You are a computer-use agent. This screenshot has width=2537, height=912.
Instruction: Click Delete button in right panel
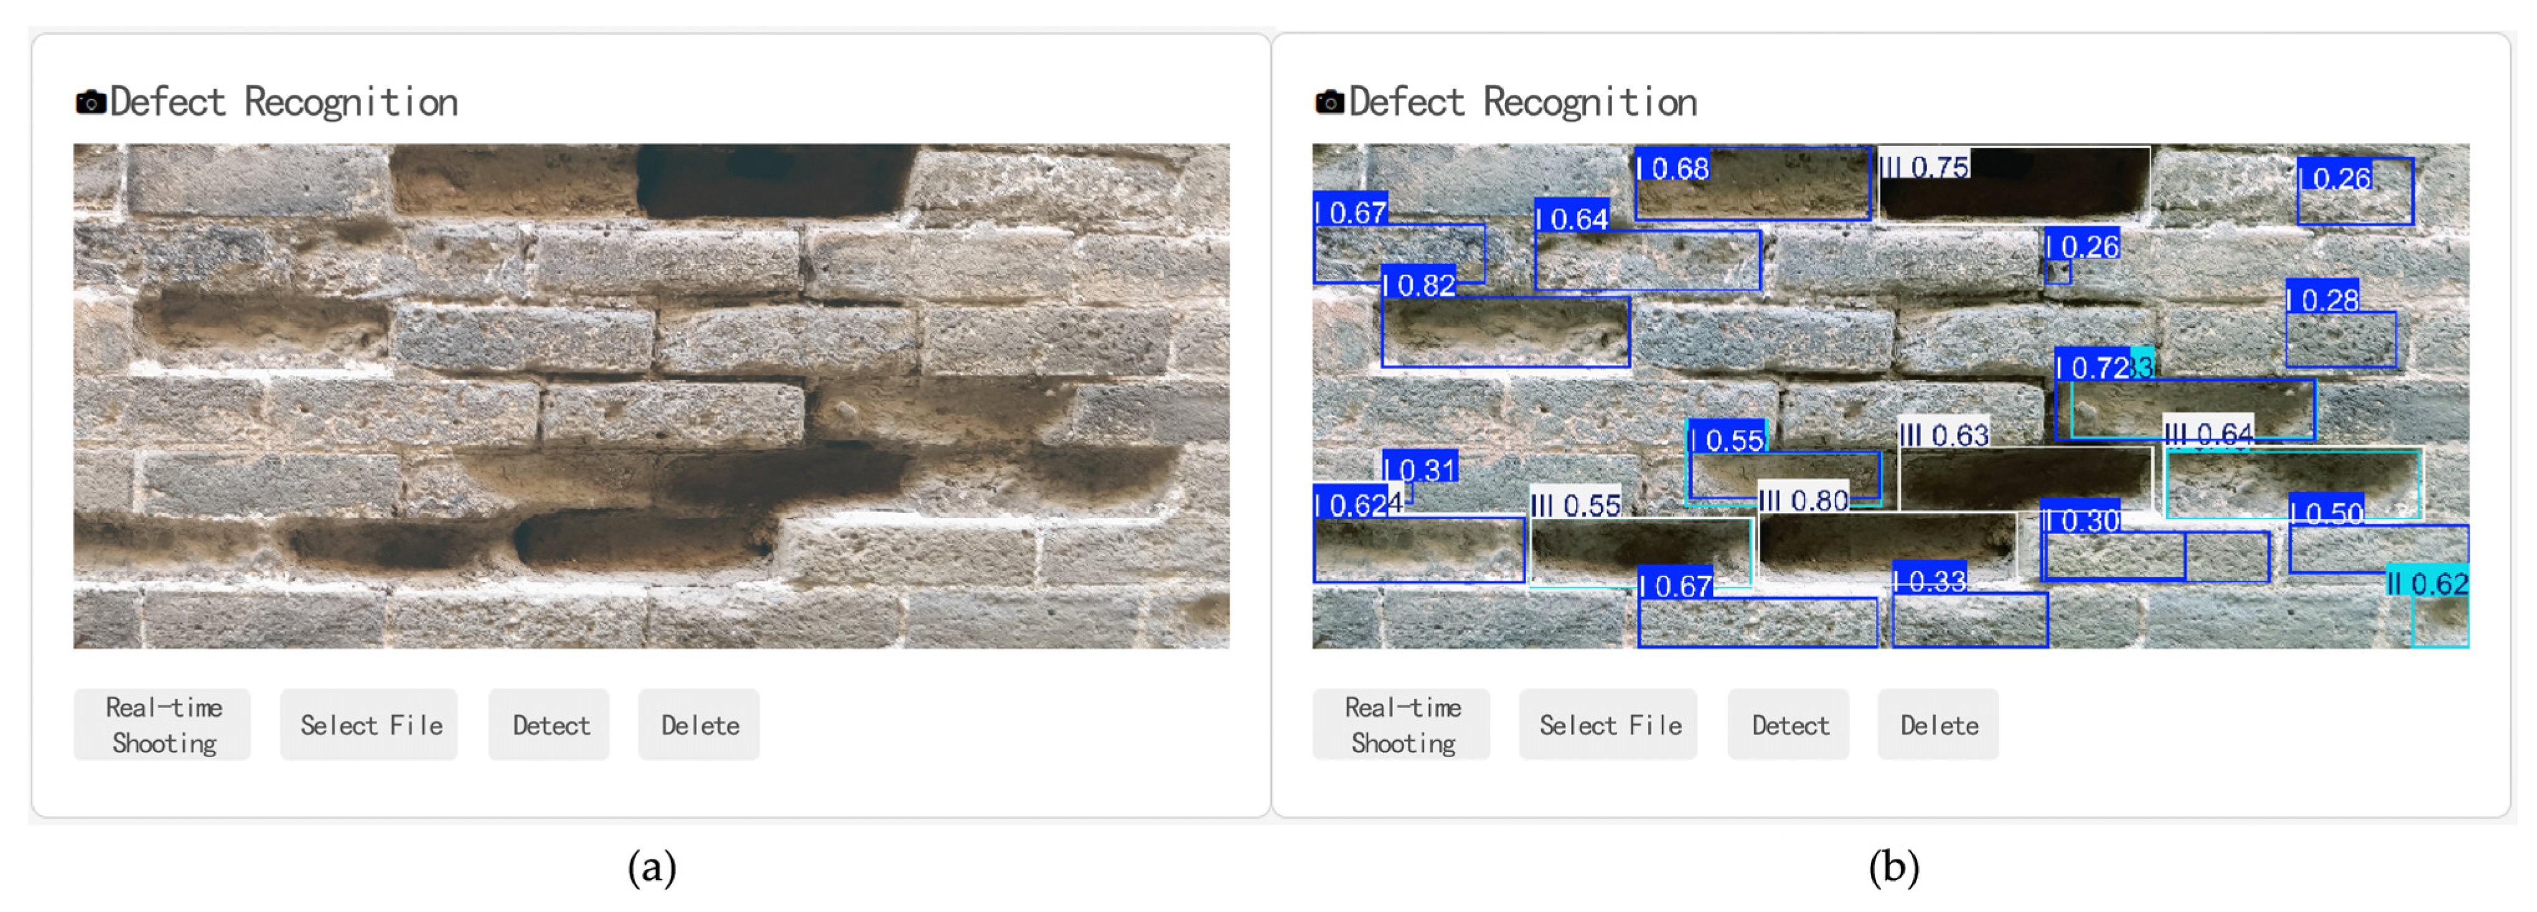point(1938,725)
